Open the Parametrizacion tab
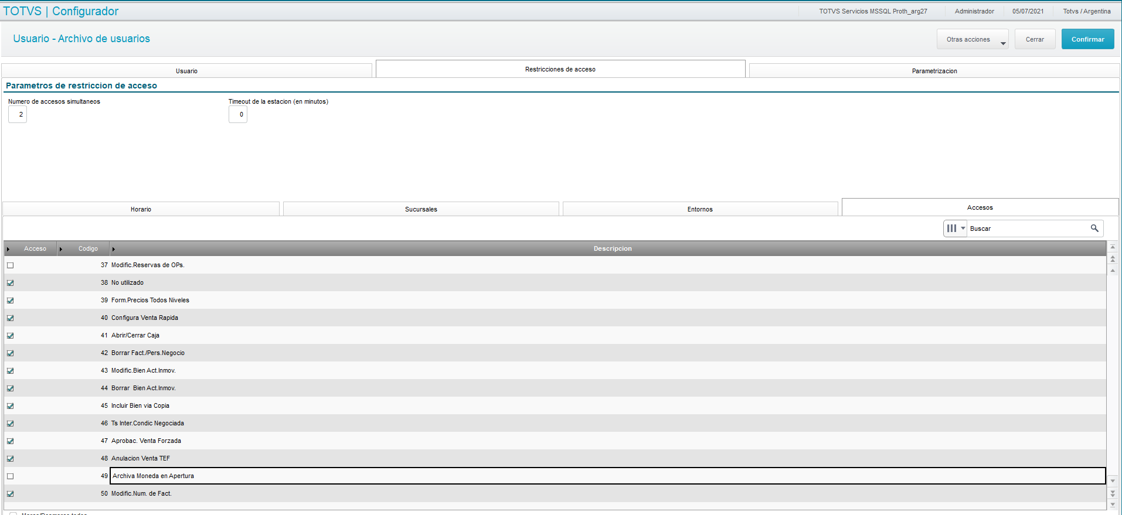This screenshot has height=515, width=1122. pos(934,71)
